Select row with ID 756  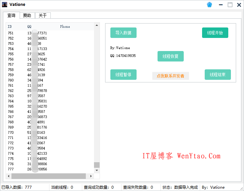(50, 59)
